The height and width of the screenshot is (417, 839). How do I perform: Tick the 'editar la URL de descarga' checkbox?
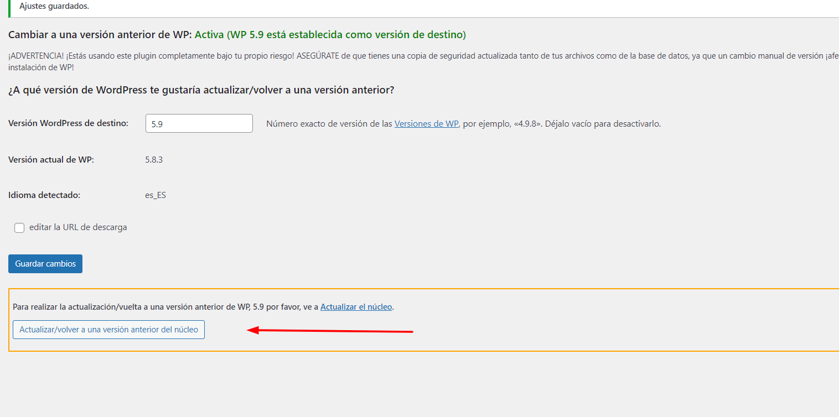(x=19, y=228)
